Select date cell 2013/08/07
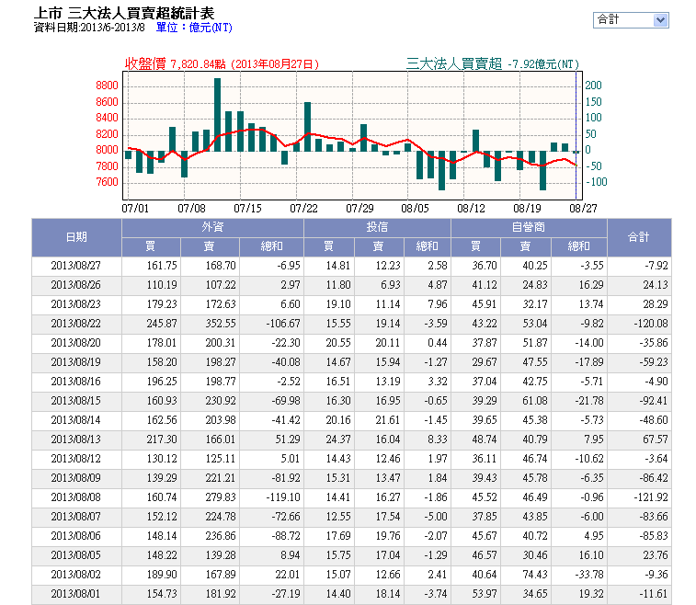The height and width of the screenshot is (605, 696). 76,517
